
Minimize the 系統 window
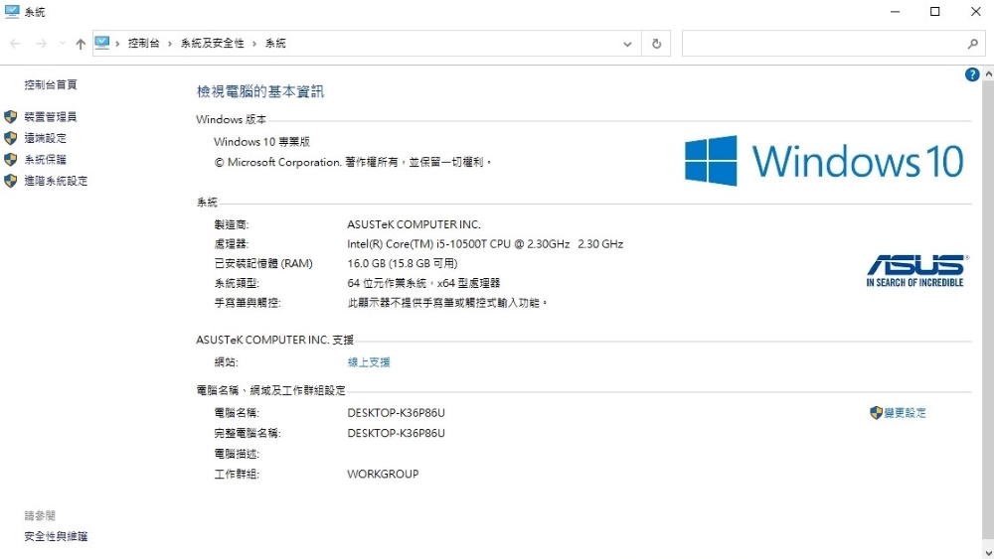point(896,11)
